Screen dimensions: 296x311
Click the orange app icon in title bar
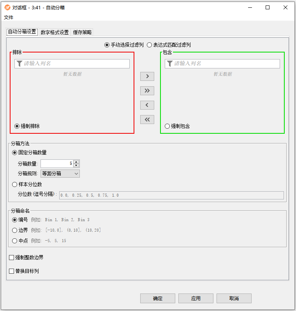7,7
